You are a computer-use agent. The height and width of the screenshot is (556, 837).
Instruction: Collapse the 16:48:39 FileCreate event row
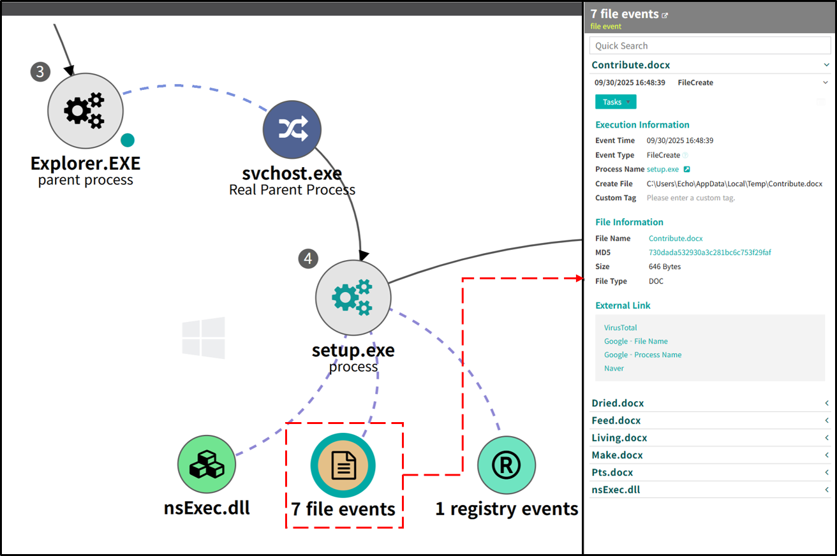(x=827, y=83)
